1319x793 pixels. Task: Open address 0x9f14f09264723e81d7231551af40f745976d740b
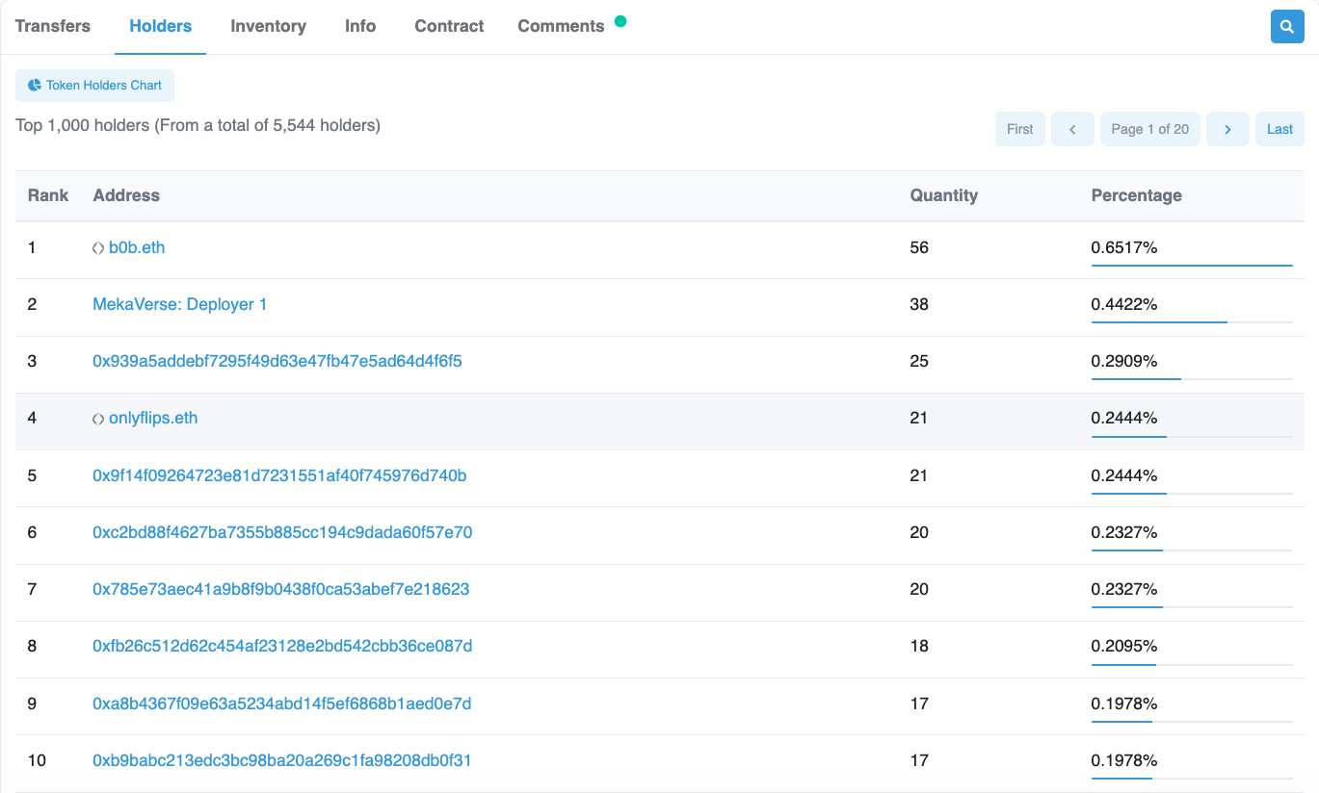279,475
